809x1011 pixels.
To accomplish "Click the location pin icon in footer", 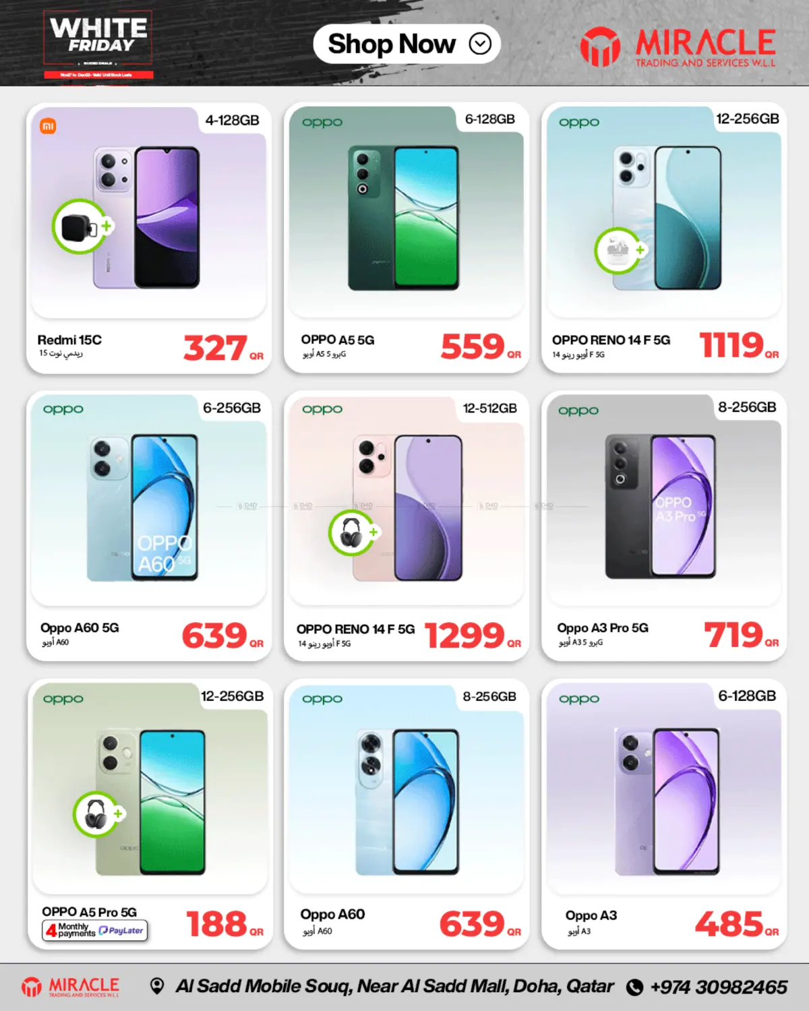I will click(157, 987).
